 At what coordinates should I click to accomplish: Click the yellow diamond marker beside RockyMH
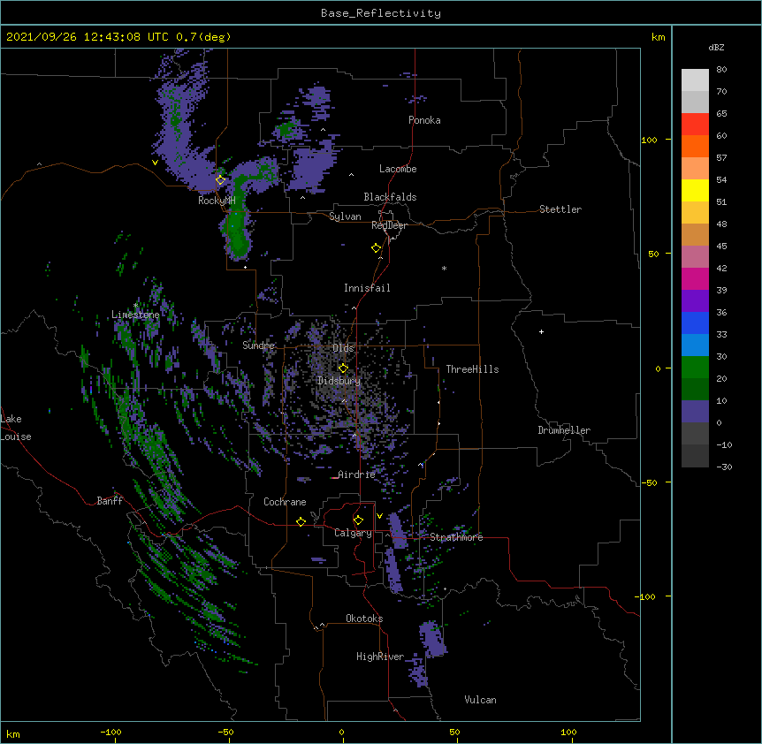(221, 180)
